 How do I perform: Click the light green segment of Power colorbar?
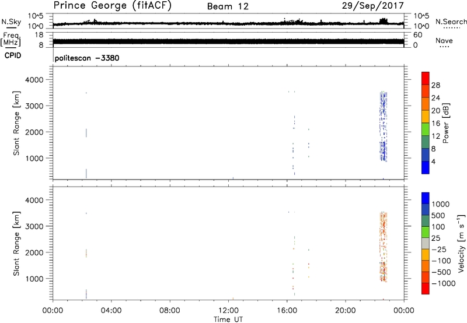coord(426,129)
